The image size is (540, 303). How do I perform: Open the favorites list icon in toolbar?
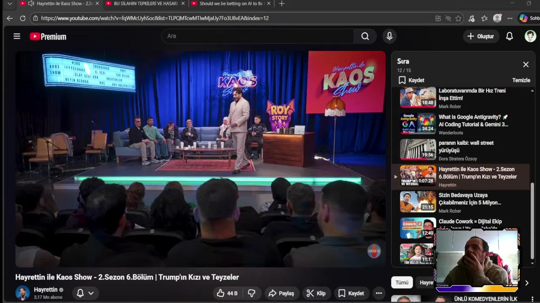coord(484,18)
